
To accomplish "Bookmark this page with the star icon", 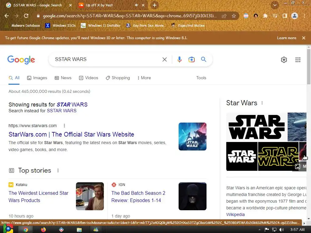I will coord(234,16).
